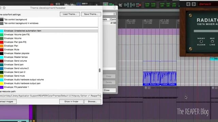Viewport: 218px width, 122px height.
Task: Click the crop/trim tool icon in toolbar
Action: point(120,5)
